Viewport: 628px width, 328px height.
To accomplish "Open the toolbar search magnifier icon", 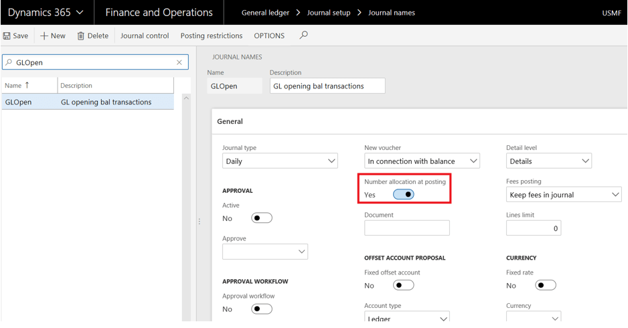I will coord(303,35).
